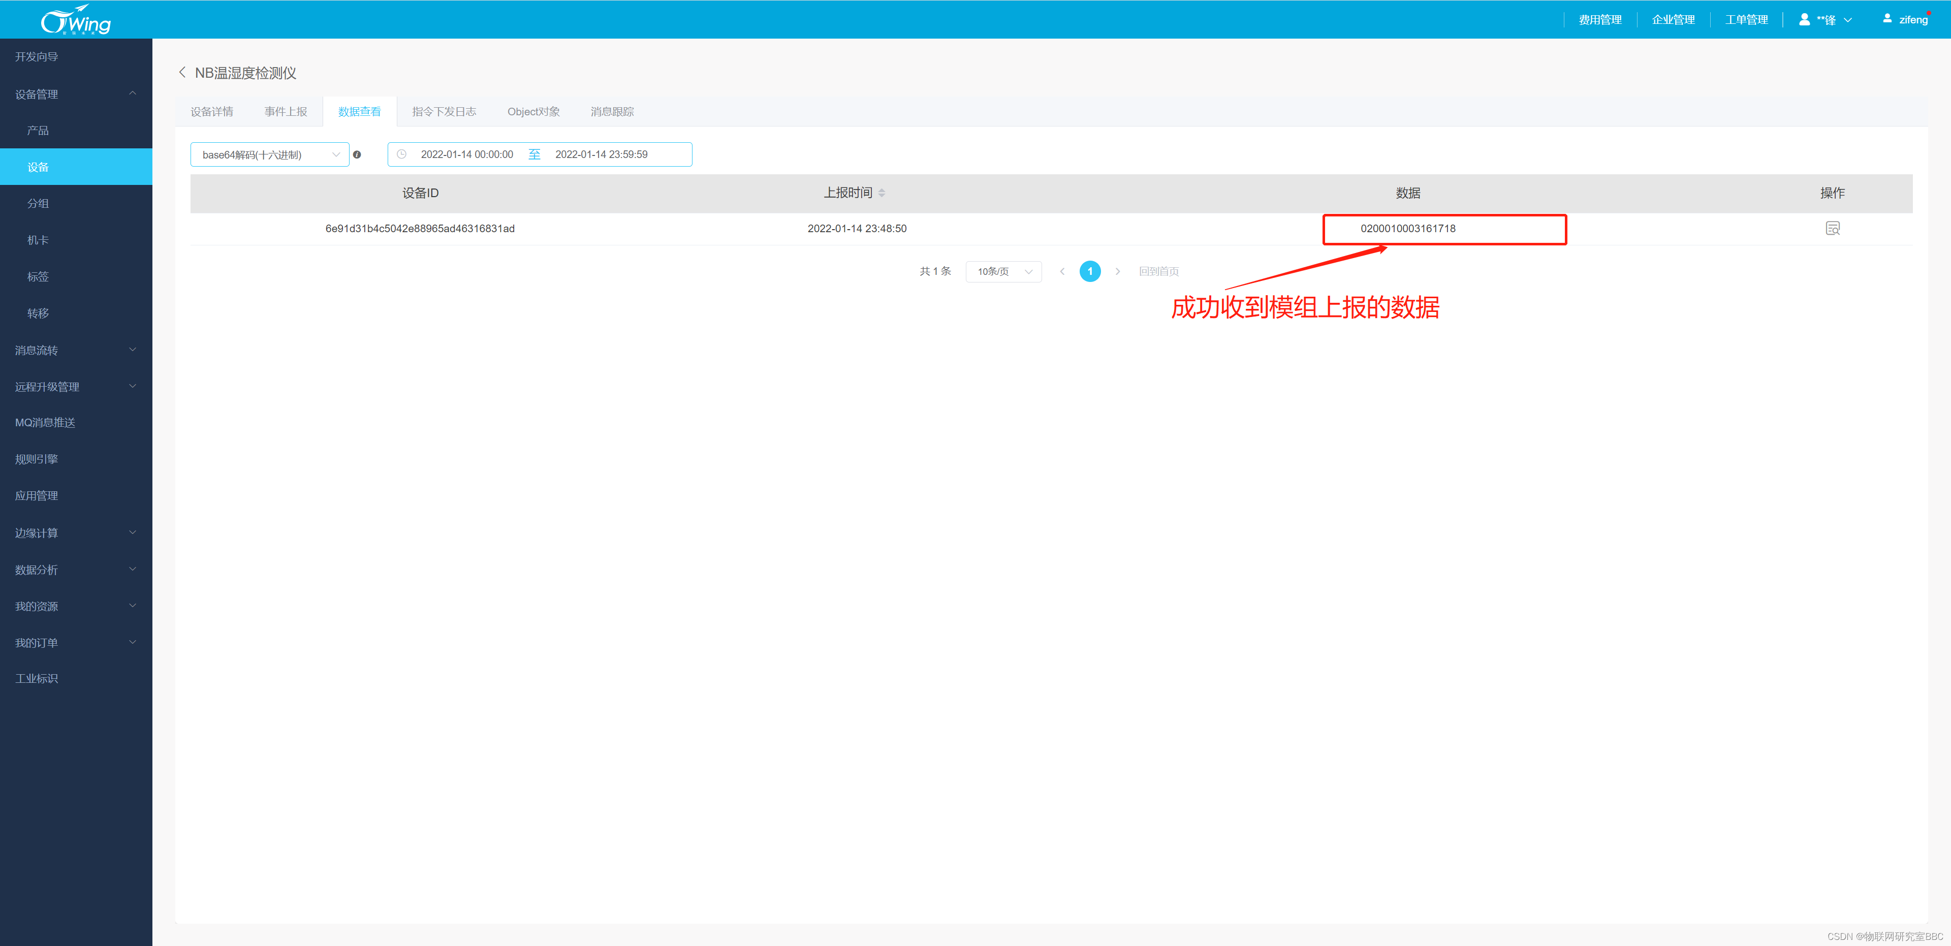Open 开发向导 in sidebar
This screenshot has width=1951, height=946.
pyautogui.click(x=76, y=57)
